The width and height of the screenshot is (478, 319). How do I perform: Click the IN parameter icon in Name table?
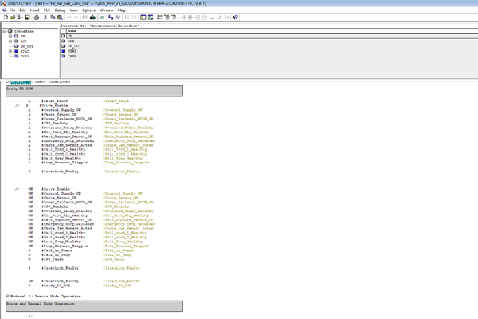[x=63, y=36]
